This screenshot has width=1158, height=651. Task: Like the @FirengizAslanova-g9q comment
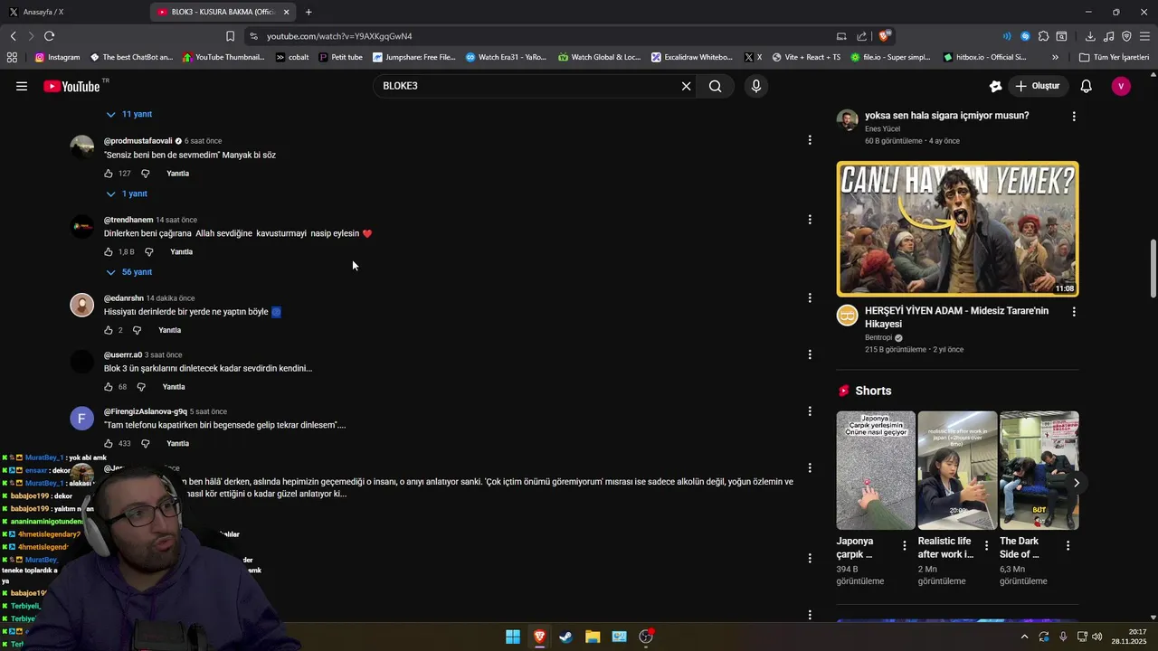pos(109,444)
